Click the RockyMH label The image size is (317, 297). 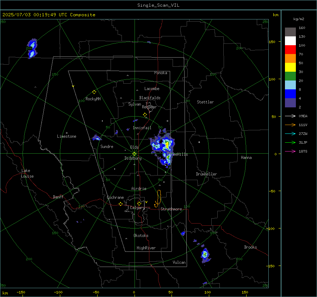pyautogui.click(x=93, y=99)
